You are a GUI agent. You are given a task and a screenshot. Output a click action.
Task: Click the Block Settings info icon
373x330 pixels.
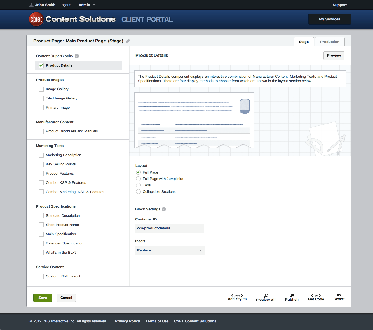(x=164, y=209)
